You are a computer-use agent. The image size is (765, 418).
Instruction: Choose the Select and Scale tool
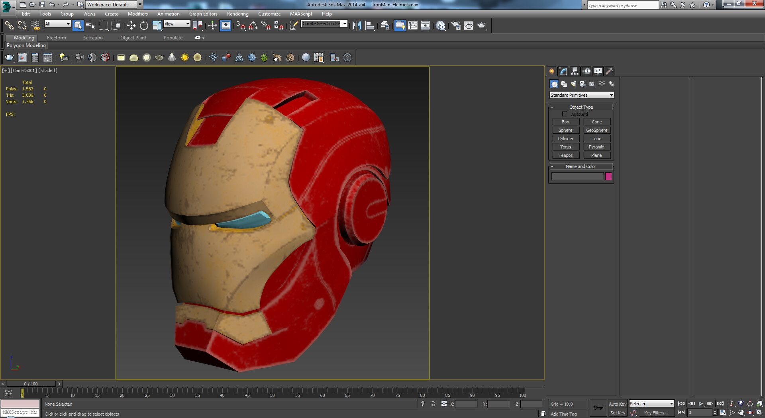(x=157, y=25)
